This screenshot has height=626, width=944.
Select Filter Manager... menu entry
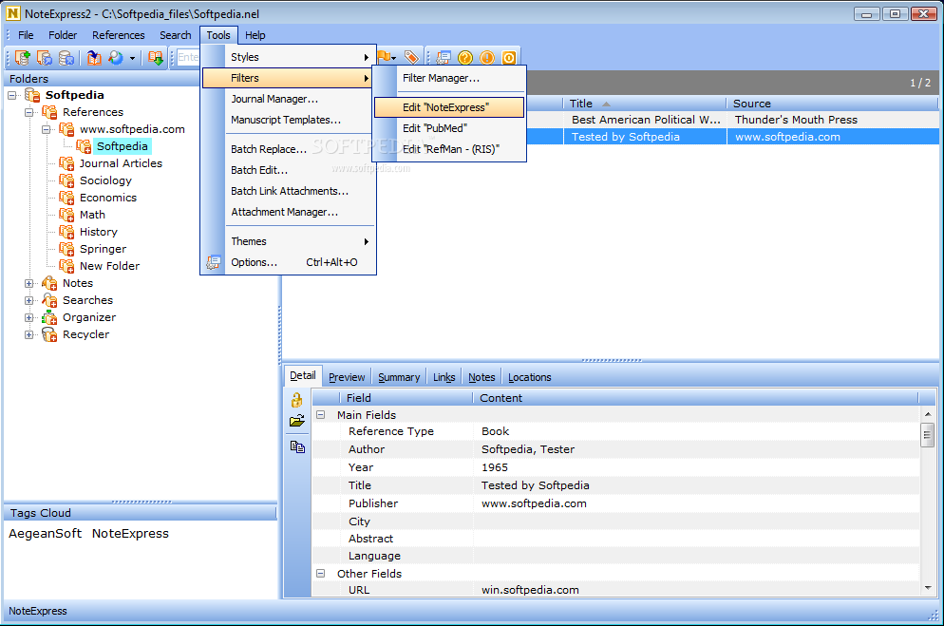pyautogui.click(x=449, y=78)
